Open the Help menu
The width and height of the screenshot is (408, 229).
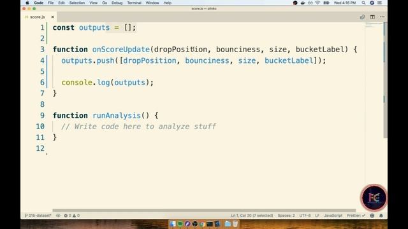(x=167, y=3)
